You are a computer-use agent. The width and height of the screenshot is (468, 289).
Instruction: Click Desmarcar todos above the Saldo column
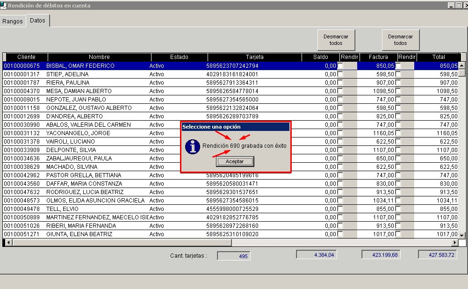pos(336,40)
